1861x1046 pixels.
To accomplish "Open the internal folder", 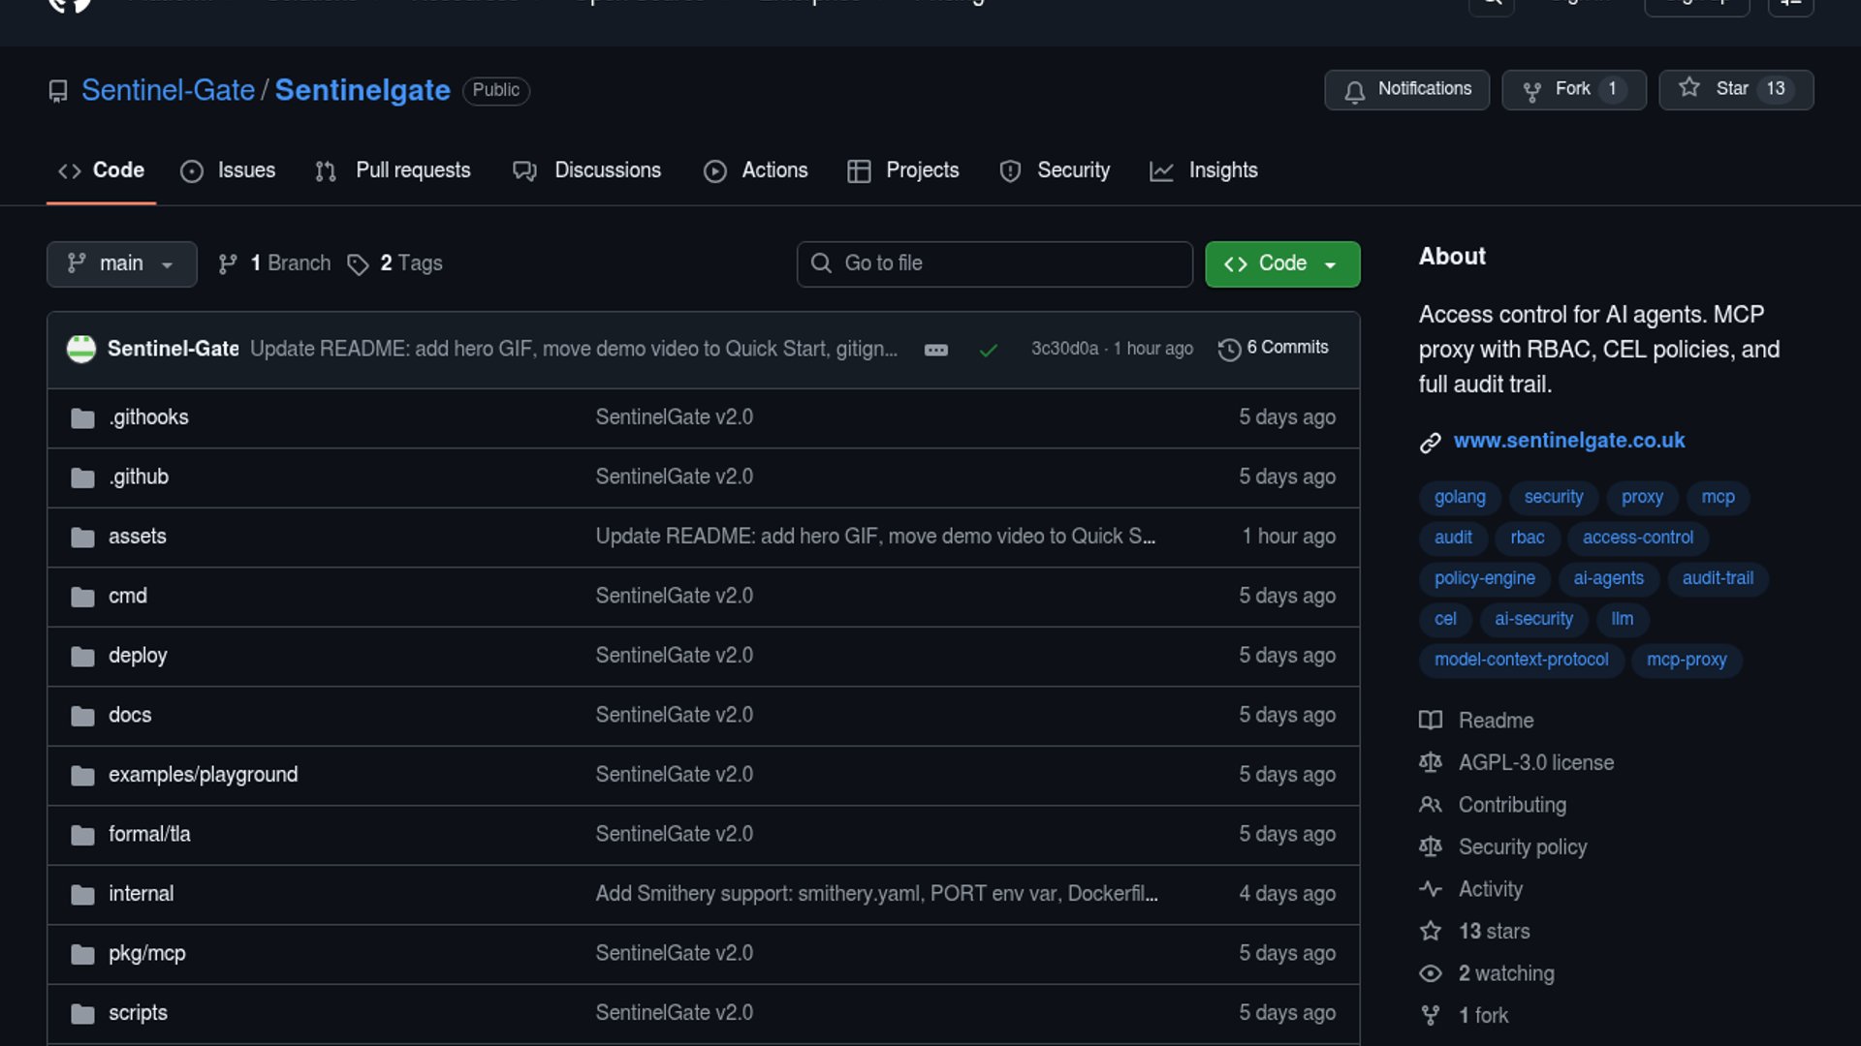I will [141, 893].
